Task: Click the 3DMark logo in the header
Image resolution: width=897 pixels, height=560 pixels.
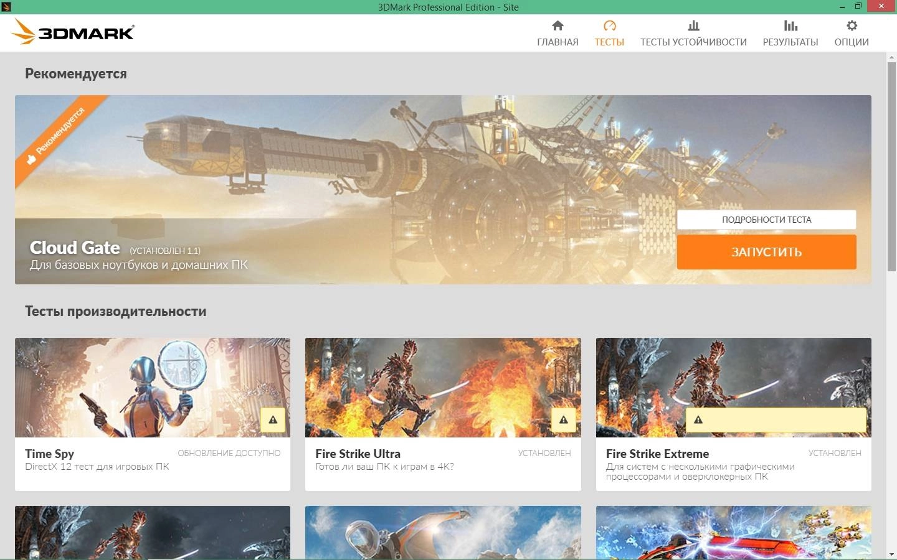Action: coord(73,32)
